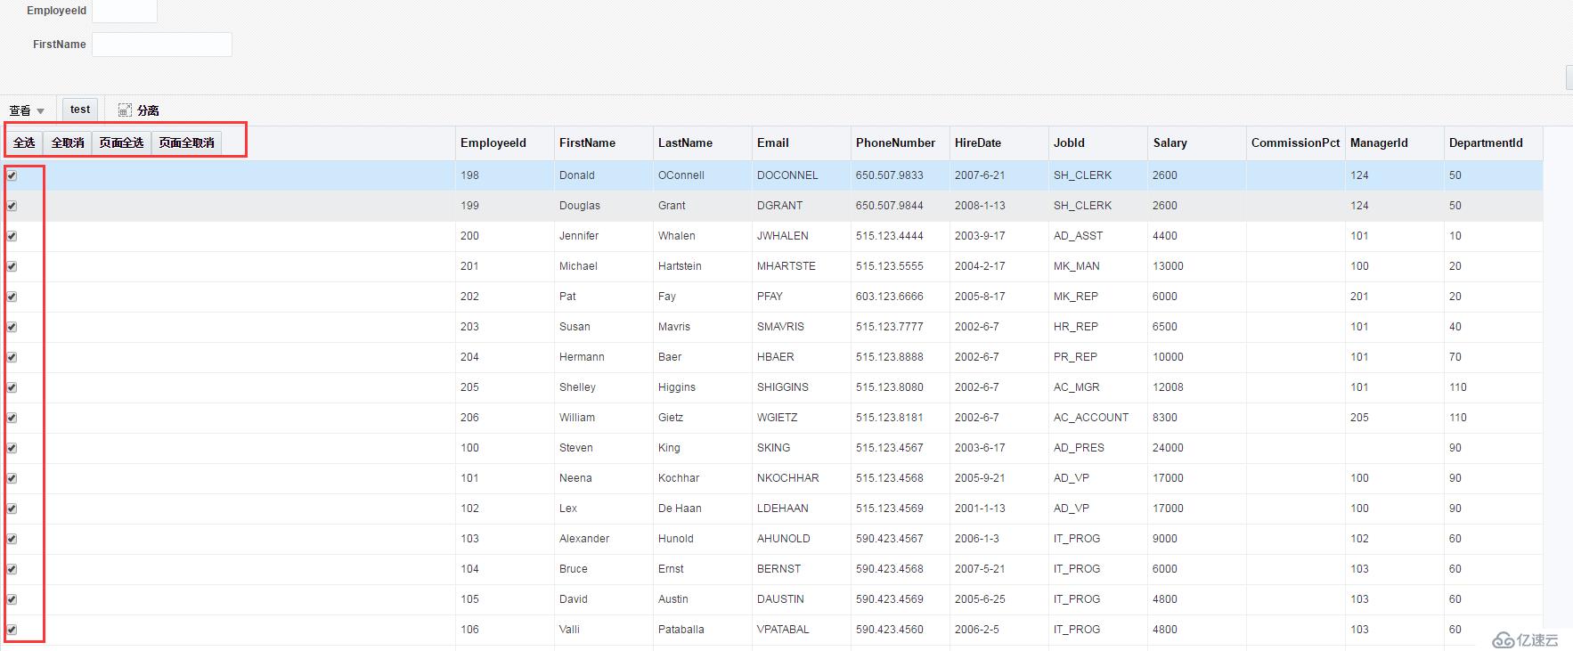Toggle the checkbox in Susan Mavris's row

(12, 327)
